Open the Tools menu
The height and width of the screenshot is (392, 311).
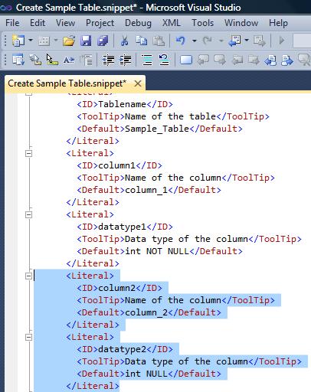click(203, 23)
